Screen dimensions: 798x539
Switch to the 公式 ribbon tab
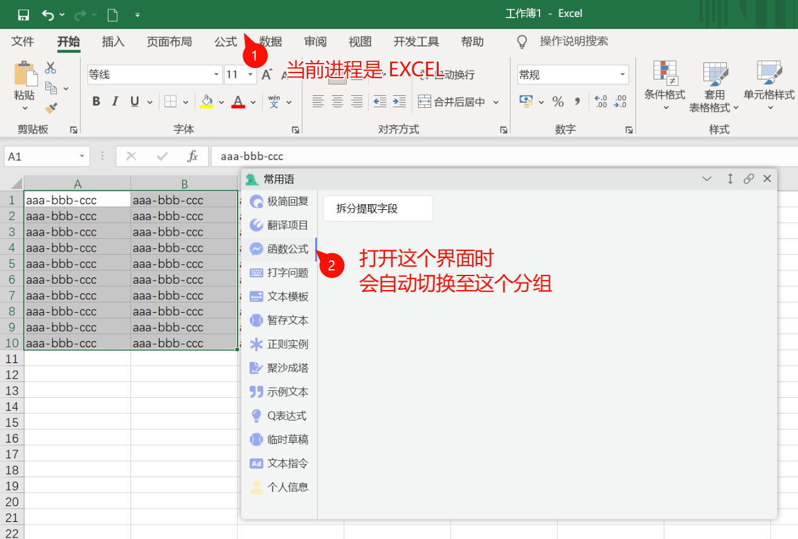point(226,42)
